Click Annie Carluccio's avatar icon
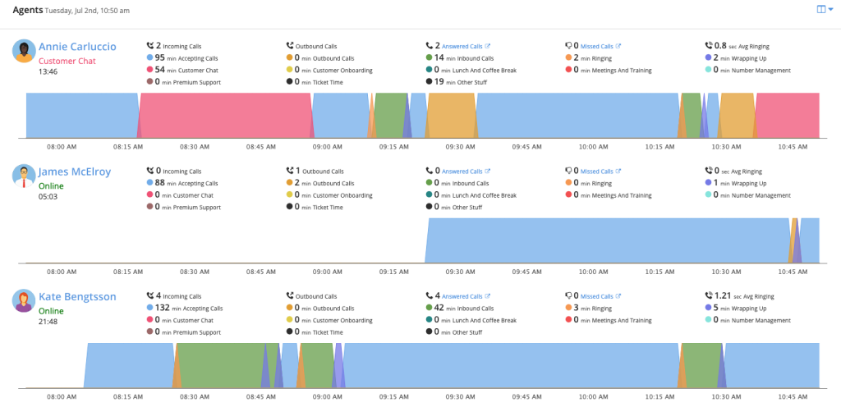Viewport: 841px width, 407px height. (x=25, y=51)
